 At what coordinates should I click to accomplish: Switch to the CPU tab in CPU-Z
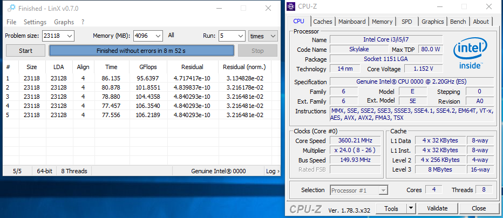tap(298, 21)
